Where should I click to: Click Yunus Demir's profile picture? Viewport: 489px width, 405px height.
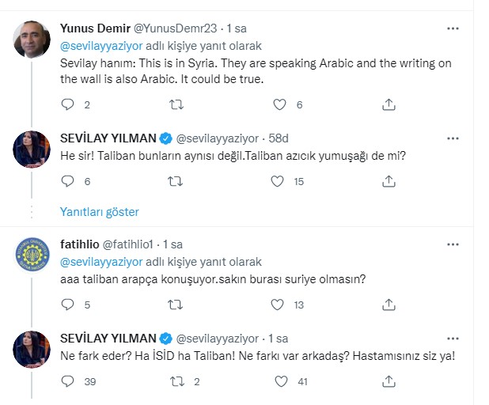pyautogui.click(x=33, y=41)
